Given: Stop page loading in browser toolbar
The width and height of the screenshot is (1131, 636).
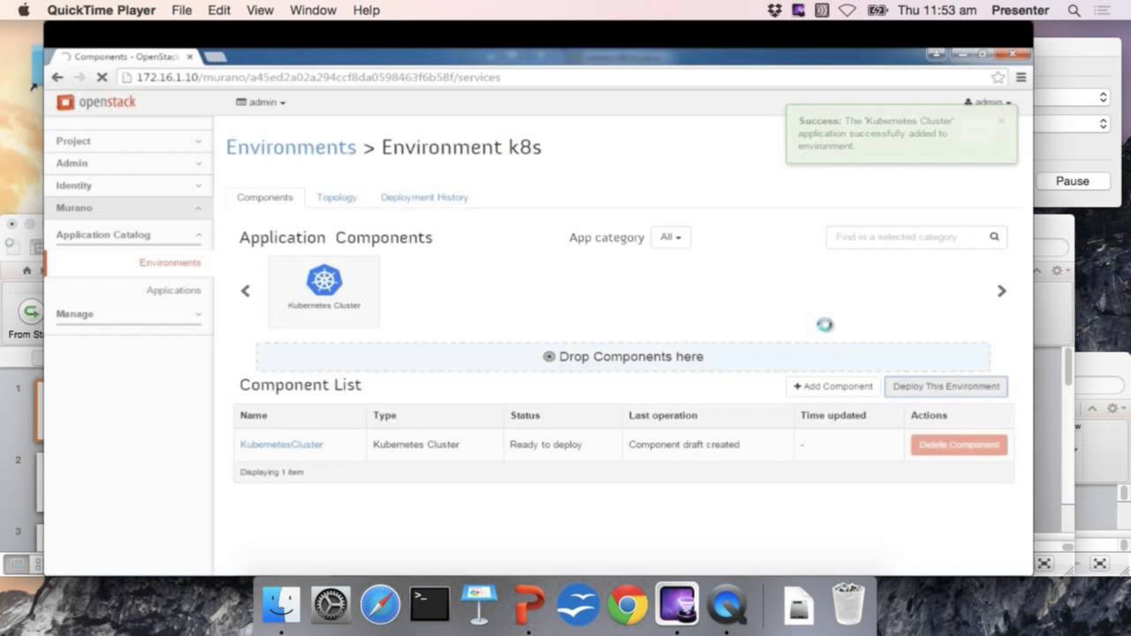Looking at the screenshot, I should (102, 78).
